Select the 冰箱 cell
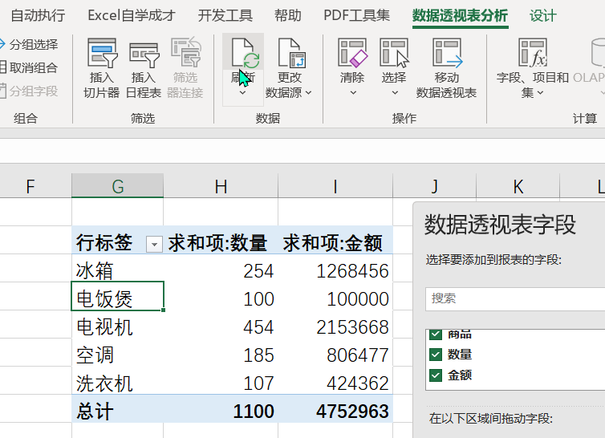This screenshot has width=605, height=438. pos(118,268)
